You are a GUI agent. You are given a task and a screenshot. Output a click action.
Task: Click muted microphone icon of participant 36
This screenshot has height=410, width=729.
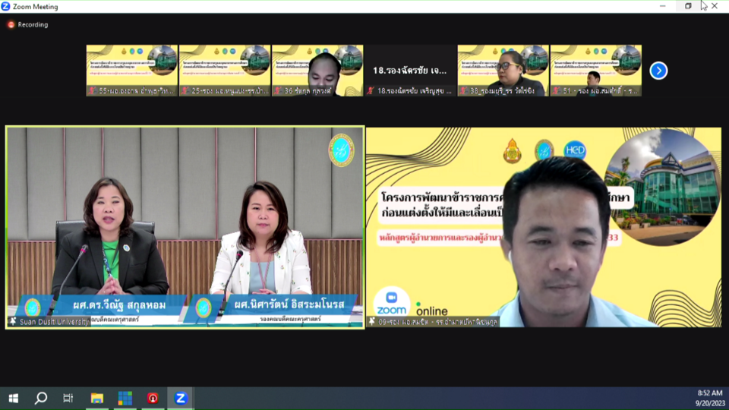click(278, 91)
